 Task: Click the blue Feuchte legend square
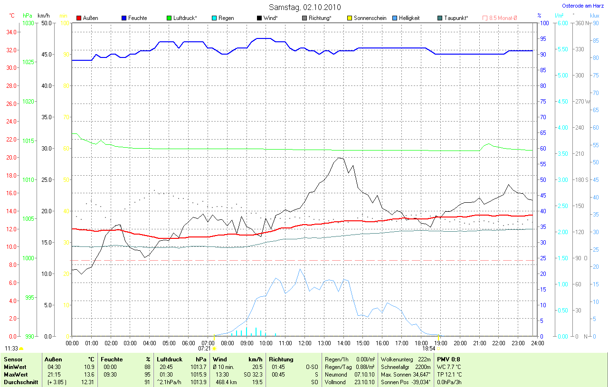(124, 18)
